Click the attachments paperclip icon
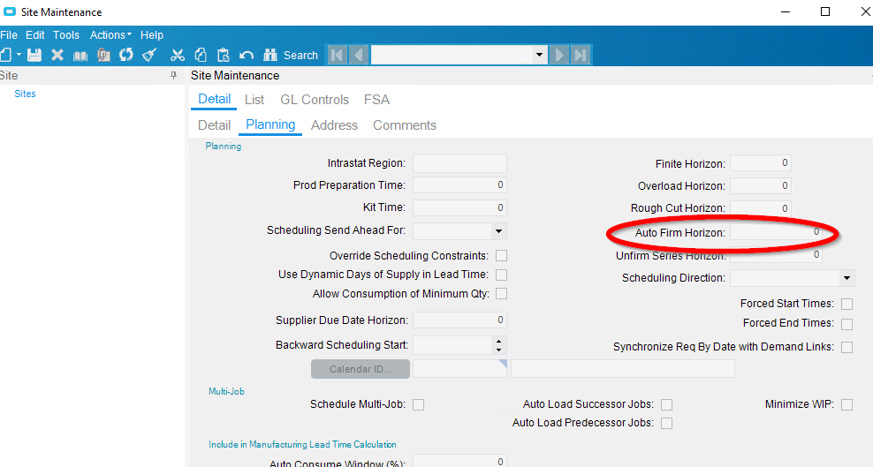The height and width of the screenshot is (467, 873). tap(103, 55)
